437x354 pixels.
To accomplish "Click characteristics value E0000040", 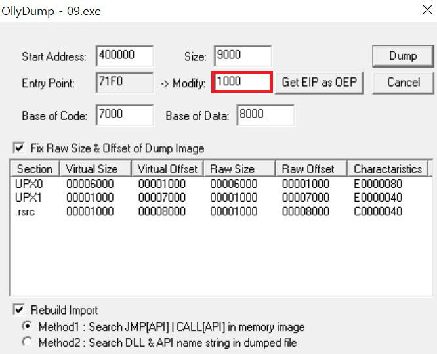I will click(378, 198).
